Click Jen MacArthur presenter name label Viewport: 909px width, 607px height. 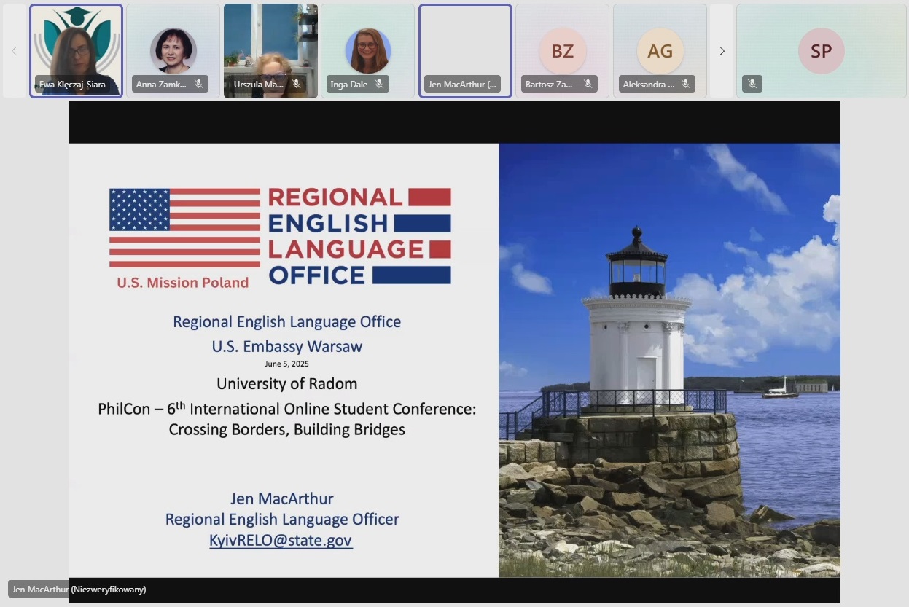tap(79, 589)
